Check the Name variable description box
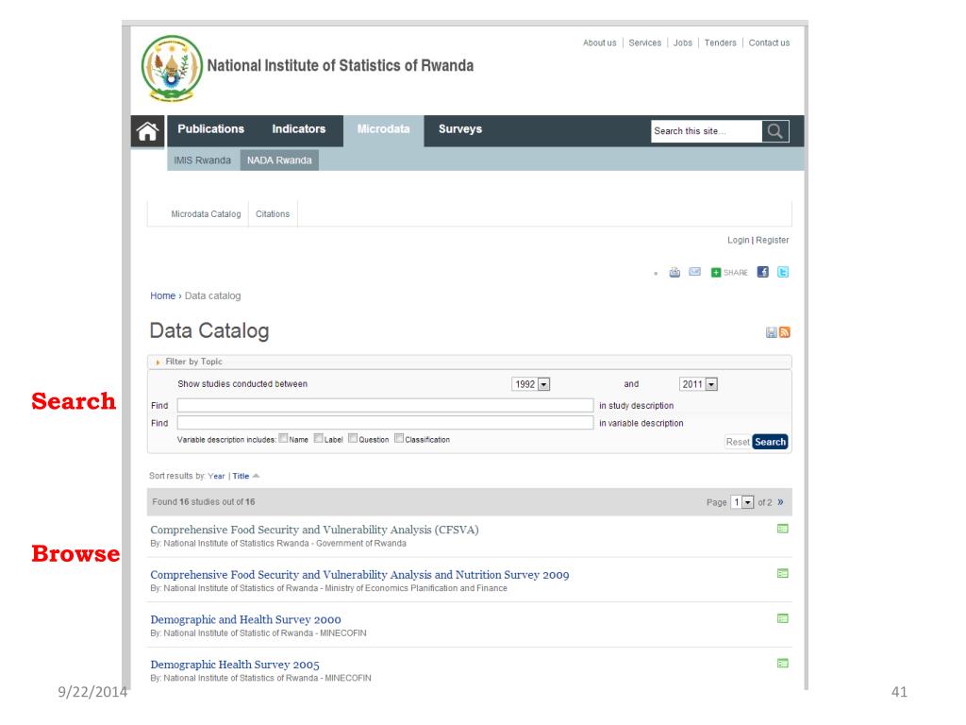This screenshot has width=966, height=725. (283, 438)
